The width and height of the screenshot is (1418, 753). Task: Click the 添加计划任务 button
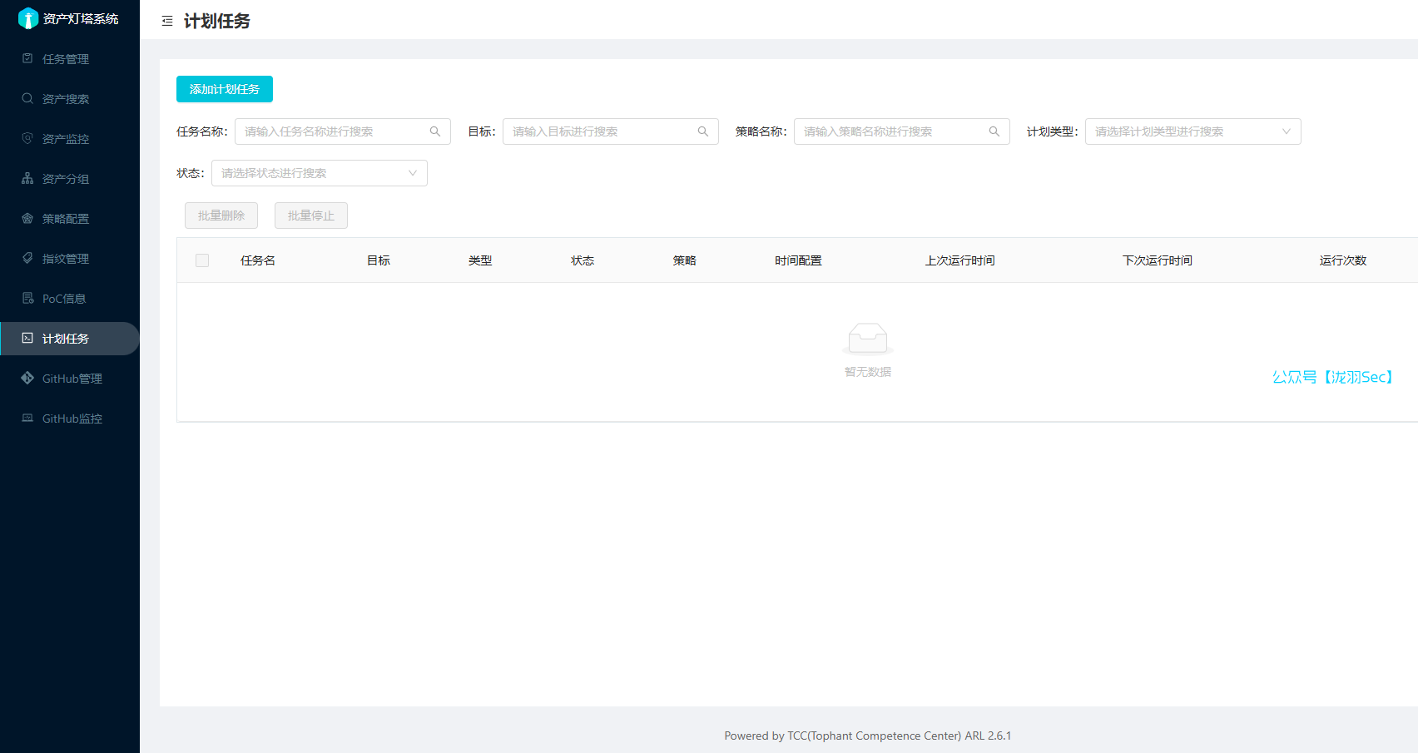(225, 89)
